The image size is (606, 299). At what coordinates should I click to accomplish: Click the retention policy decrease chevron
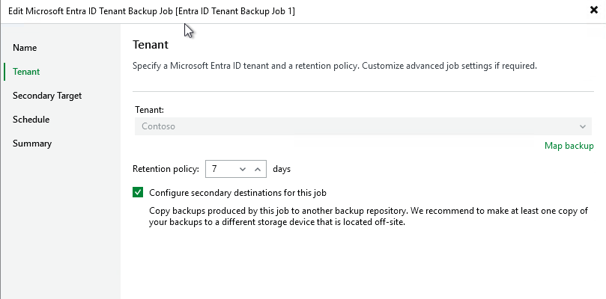(x=243, y=170)
